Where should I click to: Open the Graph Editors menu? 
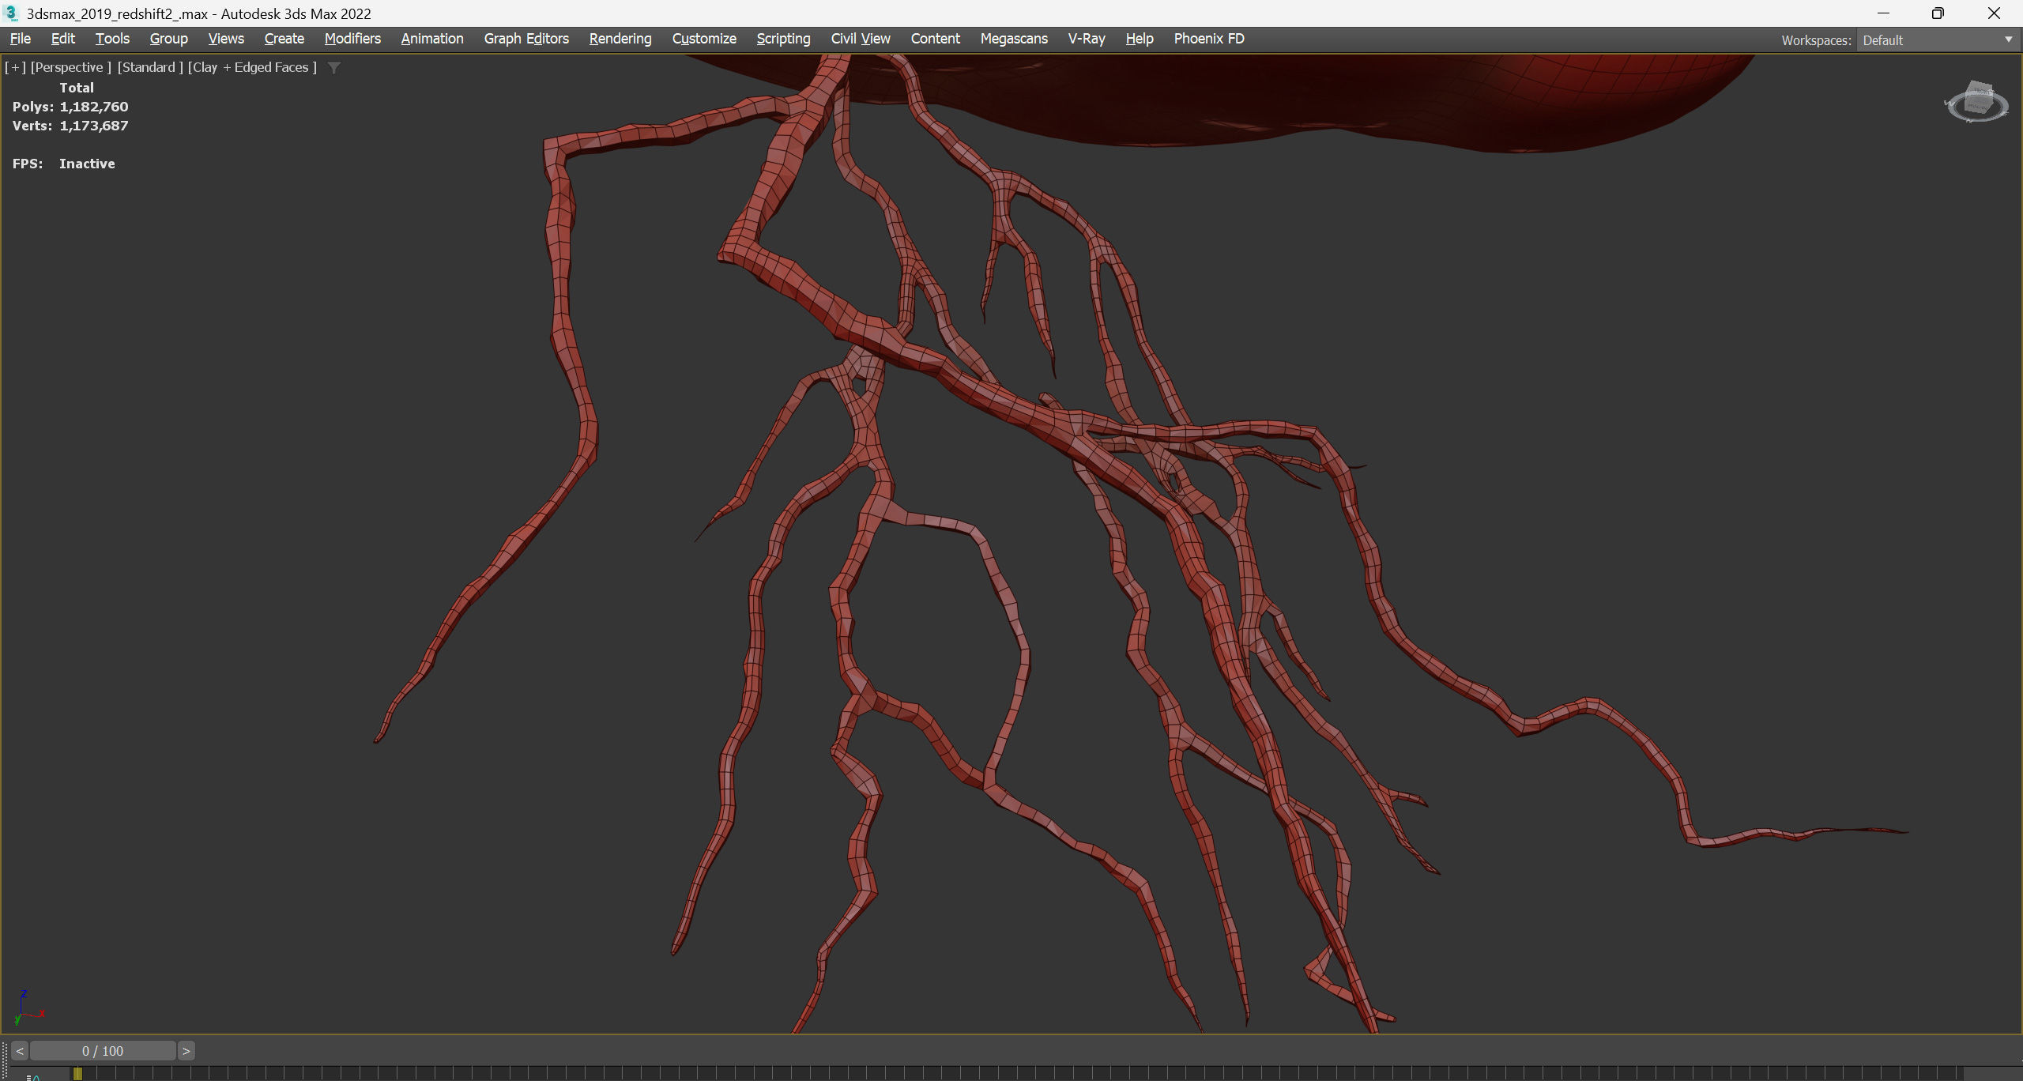click(526, 39)
